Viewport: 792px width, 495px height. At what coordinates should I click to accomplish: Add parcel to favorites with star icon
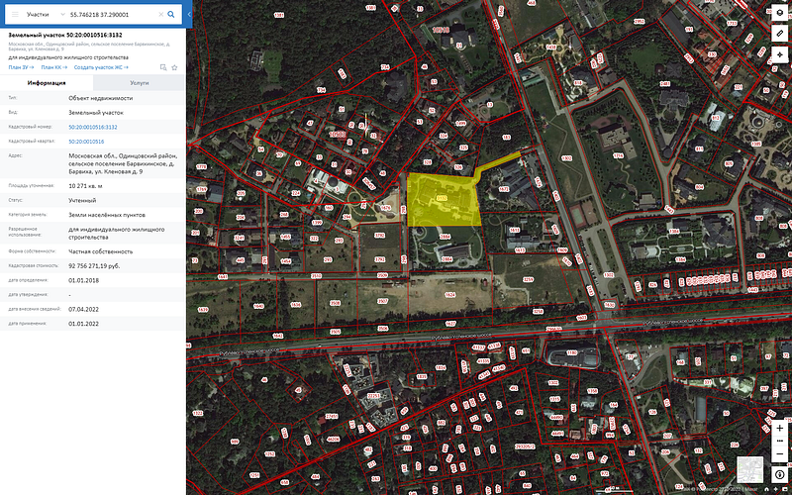(174, 67)
